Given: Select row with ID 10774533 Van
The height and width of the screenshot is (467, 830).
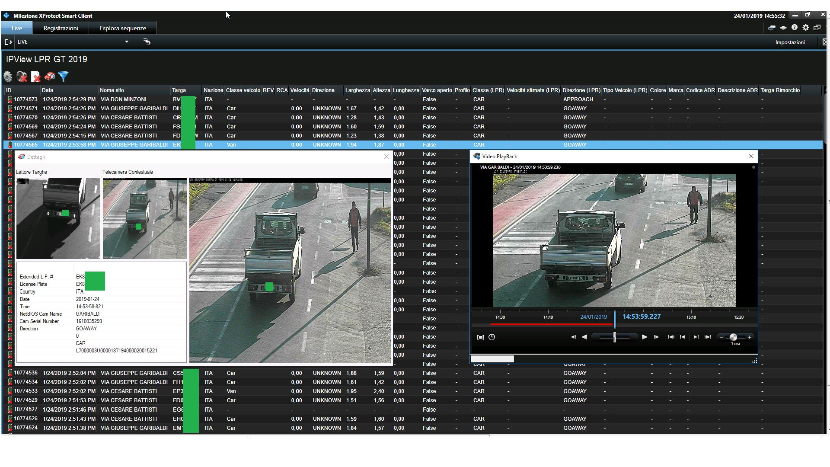Looking at the screenshot, I should [x=413, y=391].
